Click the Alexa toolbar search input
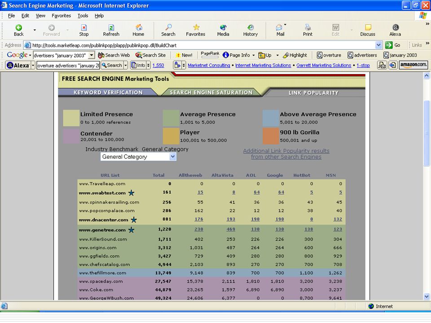 tap(68, 65)
